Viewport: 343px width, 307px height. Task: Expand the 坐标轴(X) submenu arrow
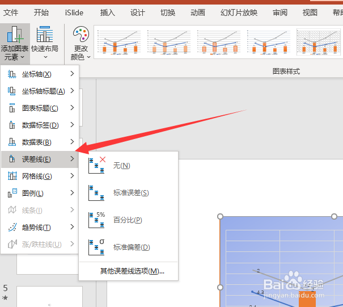click(x=72, y=74)
